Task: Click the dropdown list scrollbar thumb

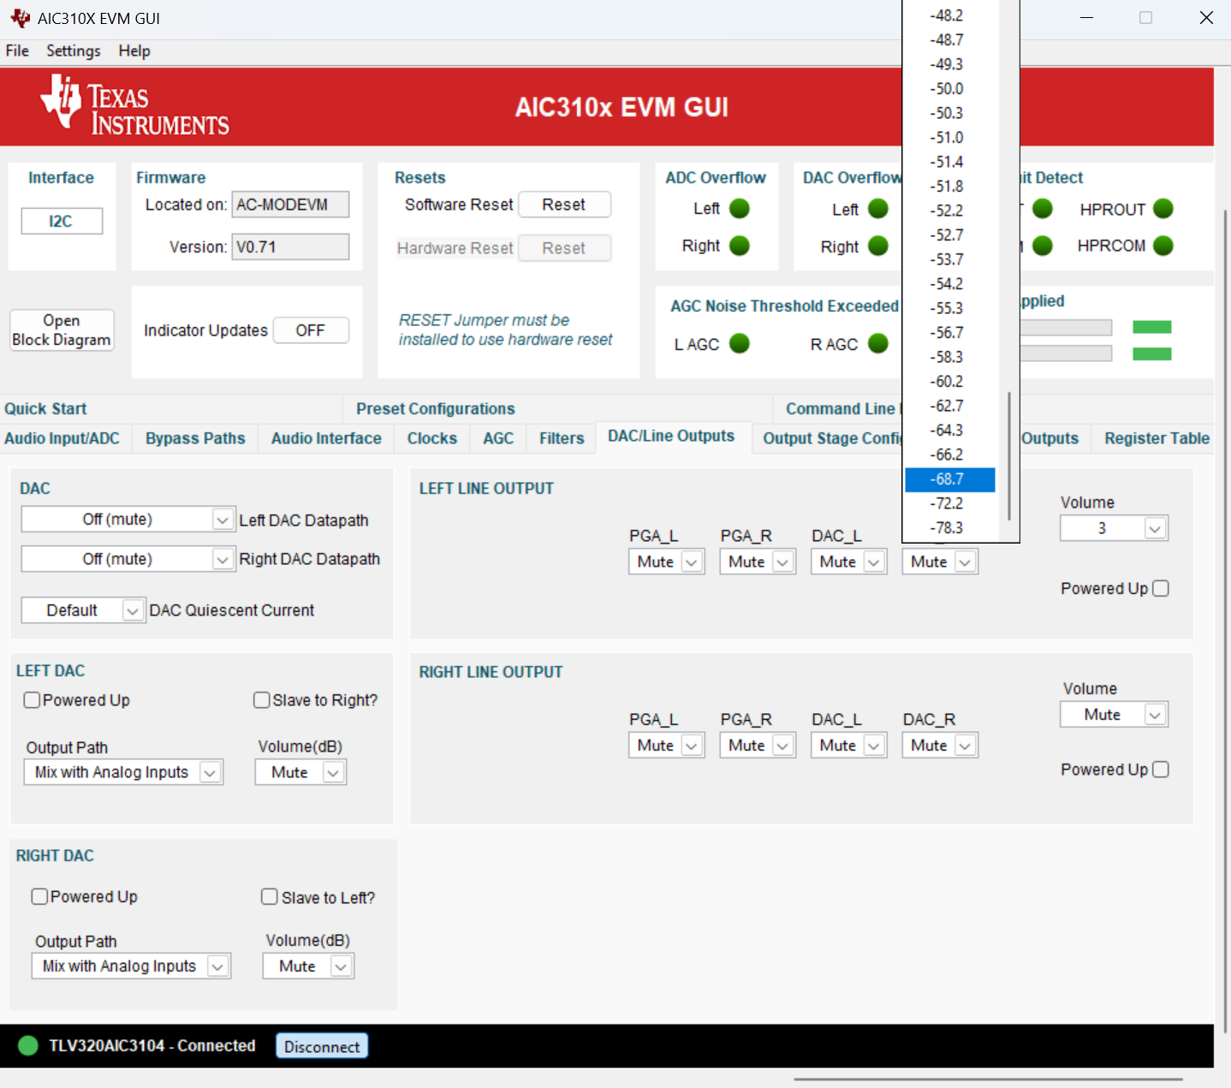Action: tap(1009, 456)
